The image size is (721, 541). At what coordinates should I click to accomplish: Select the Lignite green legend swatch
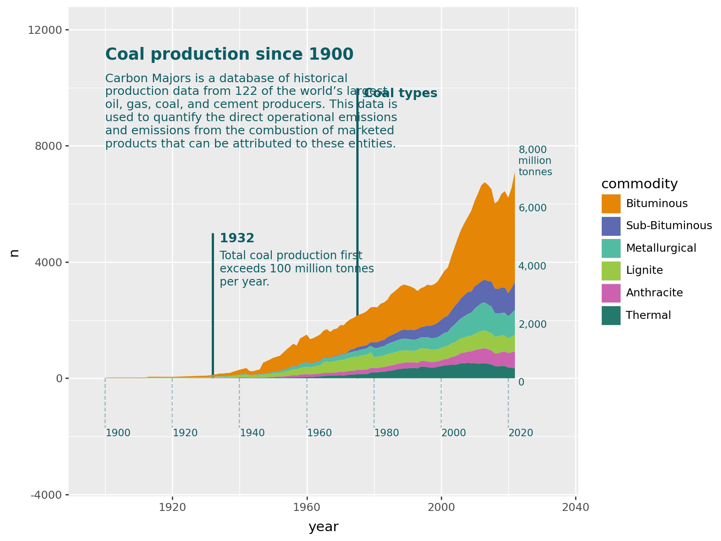coord(611,270)
